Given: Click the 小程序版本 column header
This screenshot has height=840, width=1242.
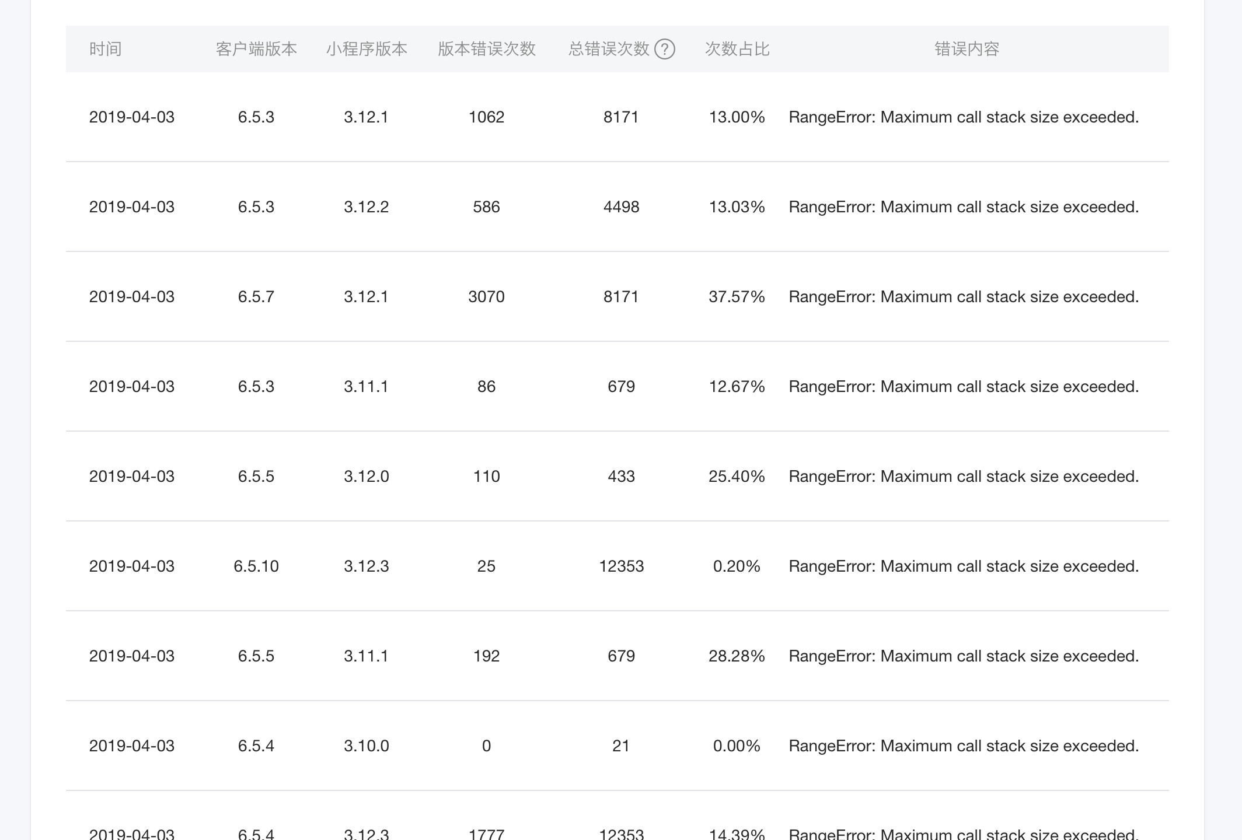Looking at the screenshot, I should [x=367, y=49].
